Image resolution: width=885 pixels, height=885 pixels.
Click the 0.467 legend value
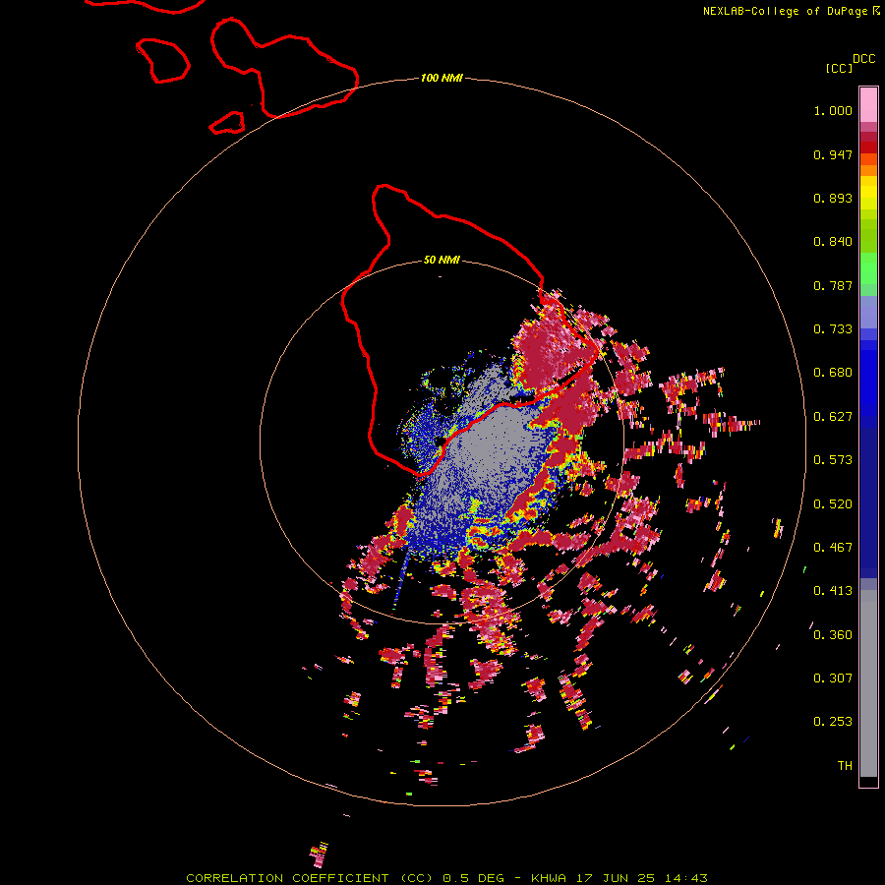pos(833,548)
